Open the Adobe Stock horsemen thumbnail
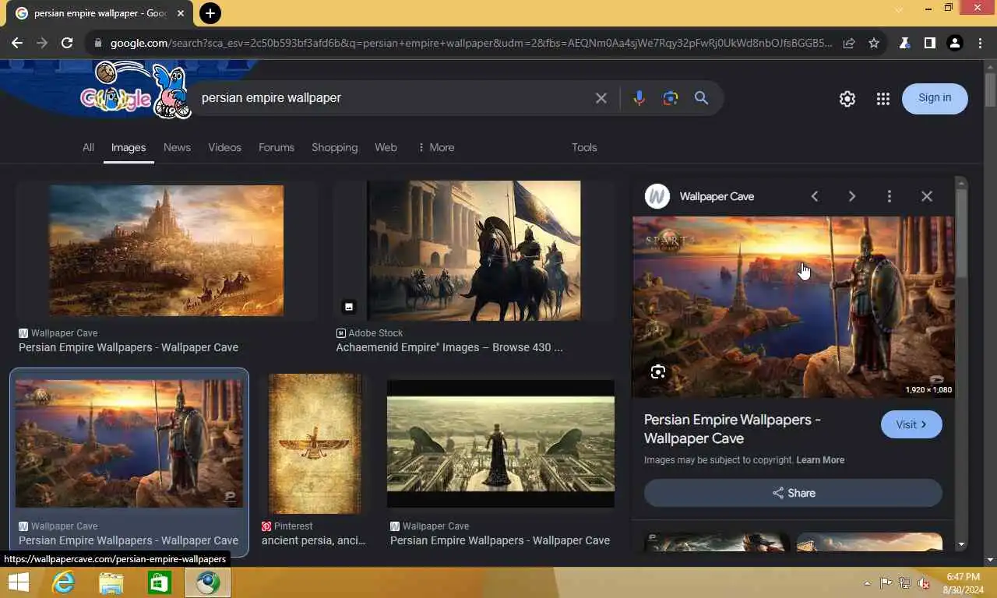 (x=474, y=250)
